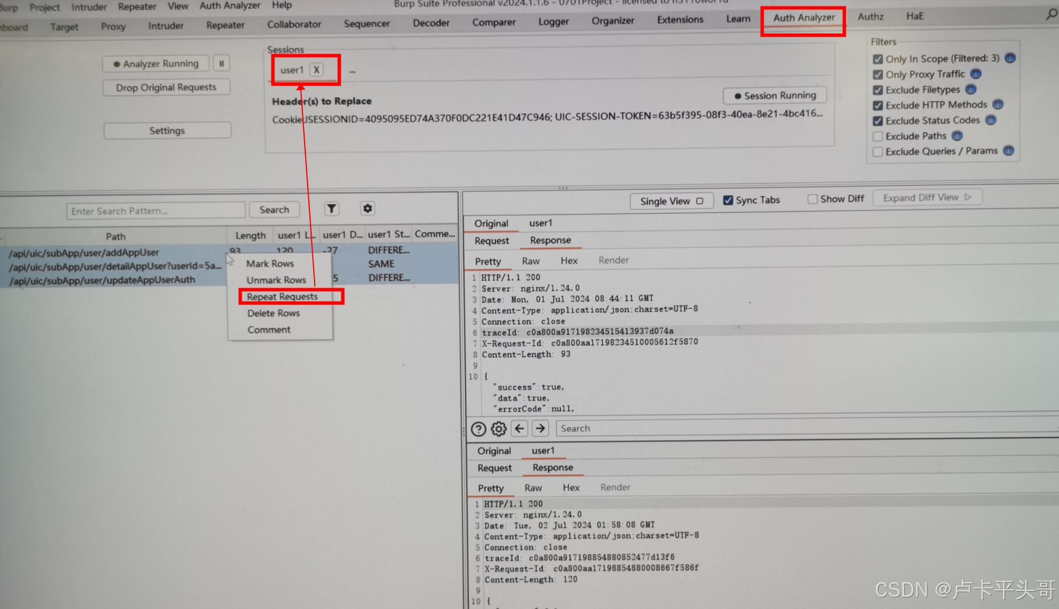
Task: Click the info icon next to Only Proxy Traffic
Action: (976, 74)
